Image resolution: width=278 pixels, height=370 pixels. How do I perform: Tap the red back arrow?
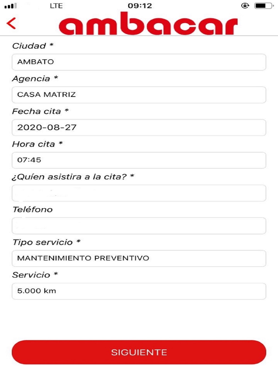pos(11,23)
